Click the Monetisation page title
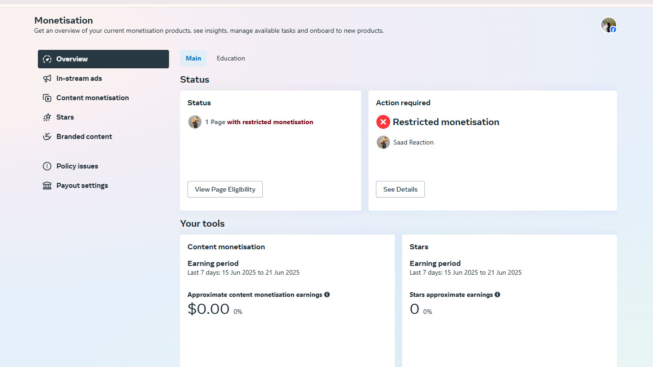This screenshot has width=653, height=367. (x=64, y=20)
